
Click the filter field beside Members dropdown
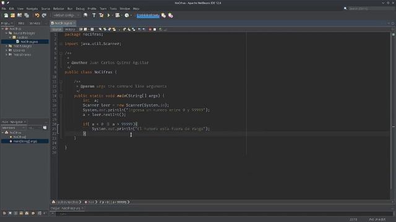point(35,128)
